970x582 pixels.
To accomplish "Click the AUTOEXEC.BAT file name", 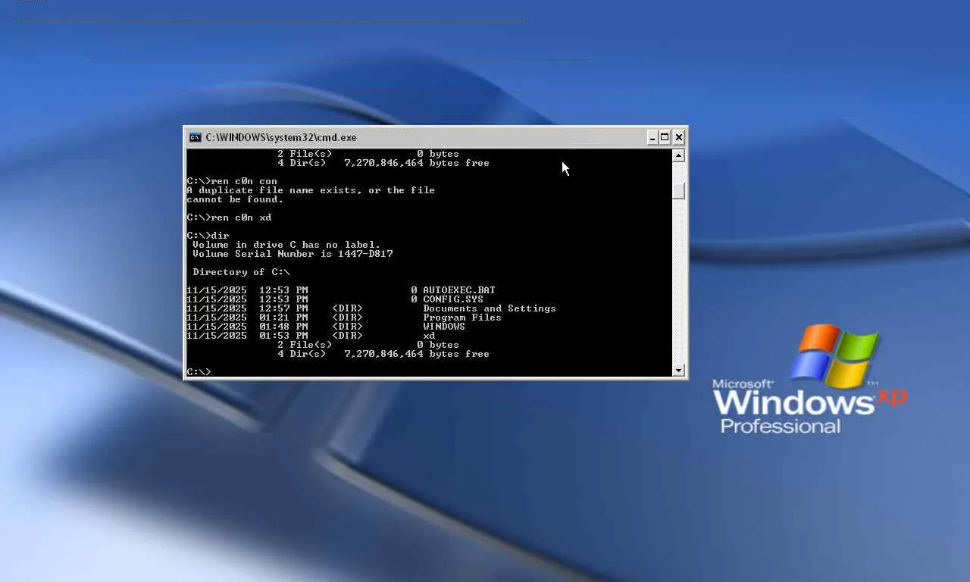I will coord(459,290).
